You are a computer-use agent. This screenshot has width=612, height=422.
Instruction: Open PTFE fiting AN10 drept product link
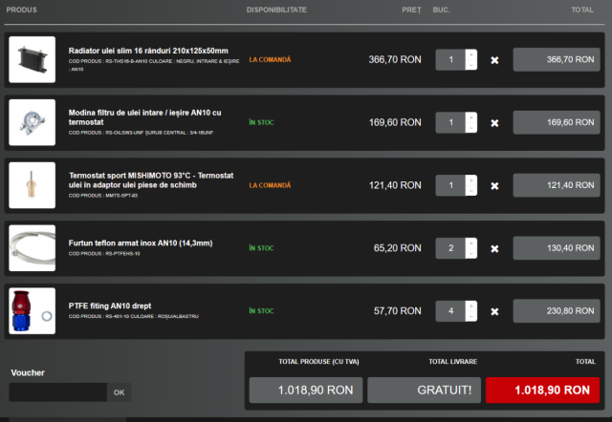click(110, 305)
